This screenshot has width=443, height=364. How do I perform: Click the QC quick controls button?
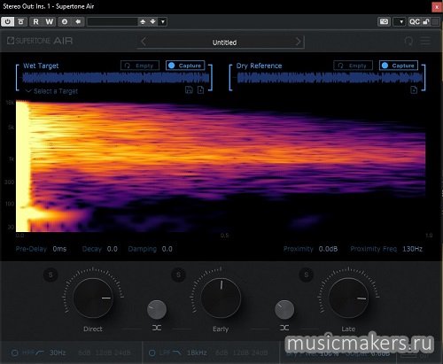click(x=415, y=21)
